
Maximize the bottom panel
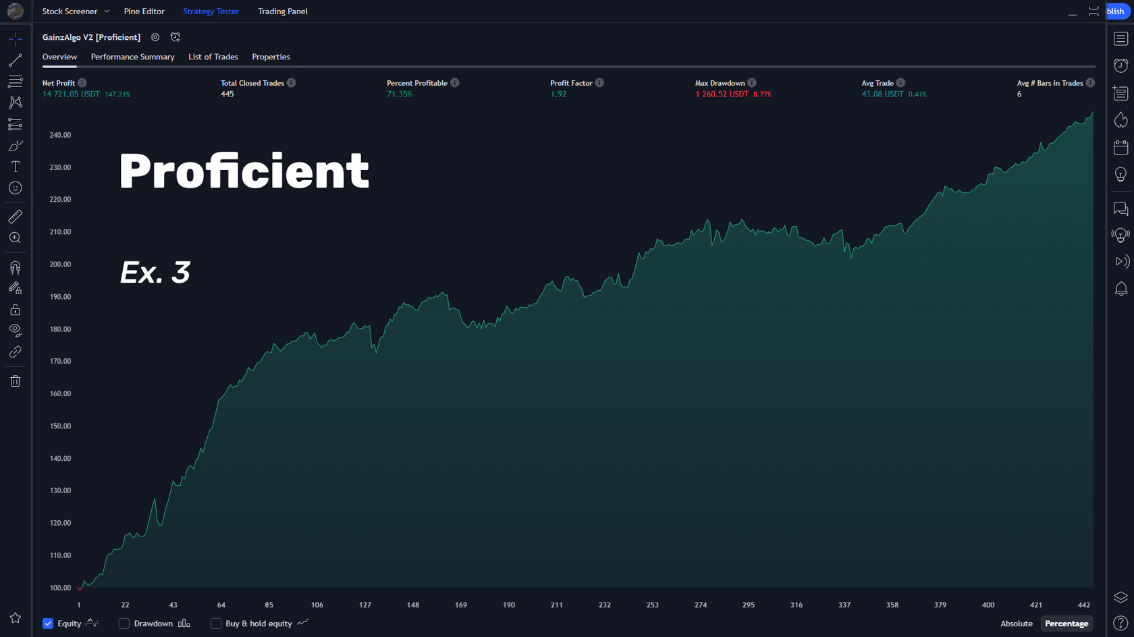pos(1093,11)
